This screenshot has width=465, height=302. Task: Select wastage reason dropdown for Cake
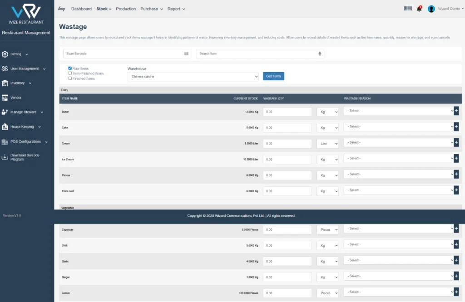pyautogui.click(x=398, y=127)
